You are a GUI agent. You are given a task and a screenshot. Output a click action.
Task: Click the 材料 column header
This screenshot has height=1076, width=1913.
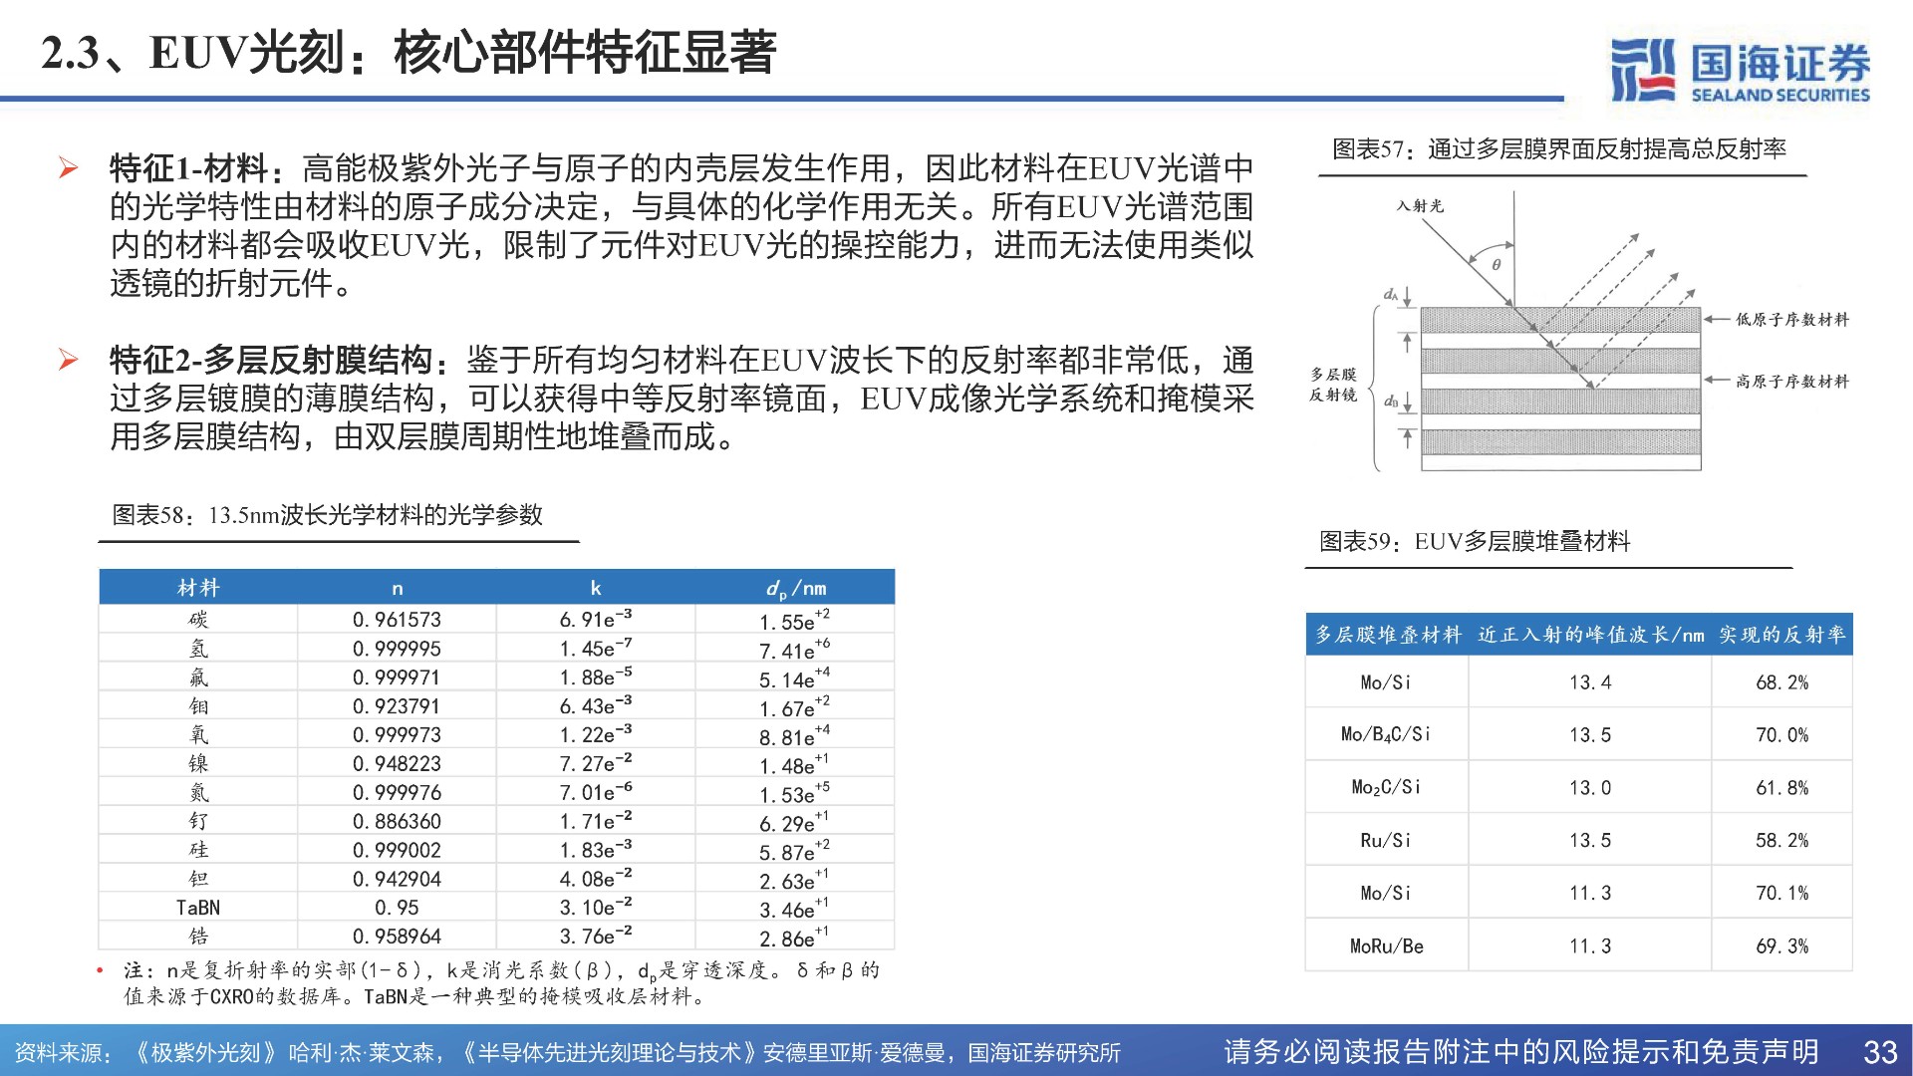coord(198,588)
